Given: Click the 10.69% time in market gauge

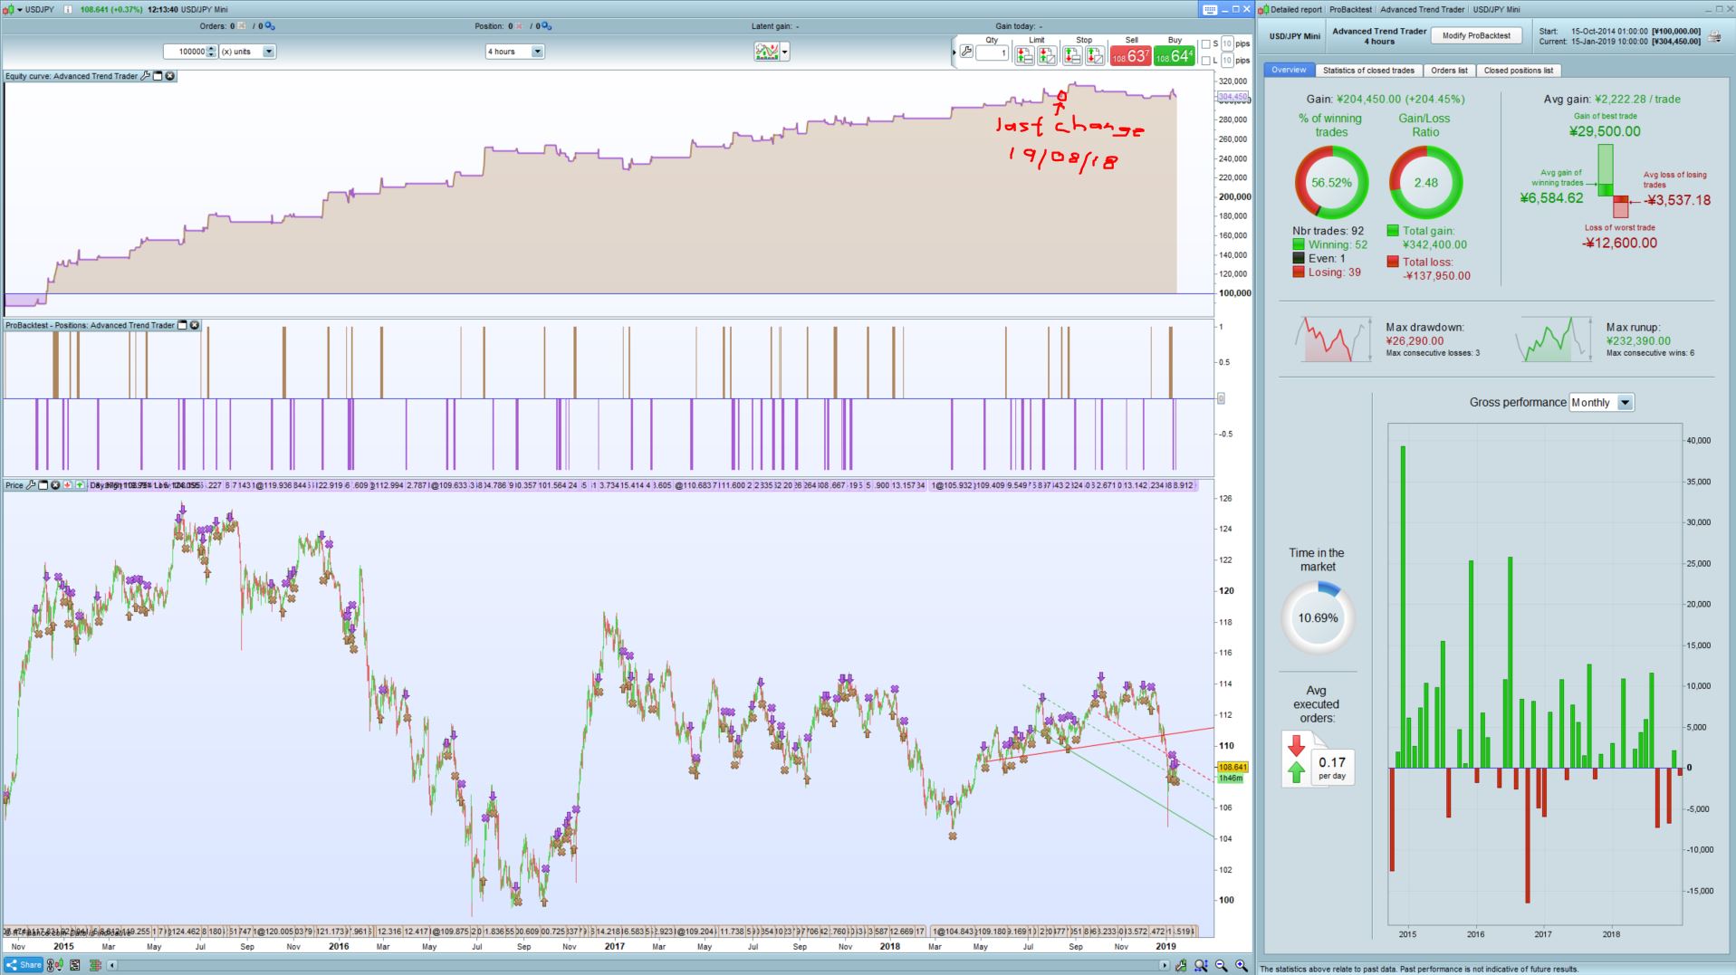Looking at the screenshot, I should [1318, 618].
